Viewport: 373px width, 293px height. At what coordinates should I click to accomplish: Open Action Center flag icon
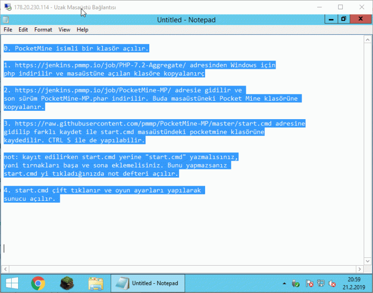(x=309, y=283)
